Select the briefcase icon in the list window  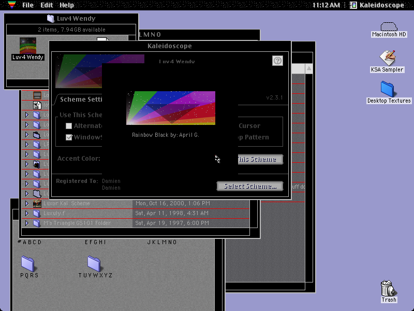(x=37, y=135)
